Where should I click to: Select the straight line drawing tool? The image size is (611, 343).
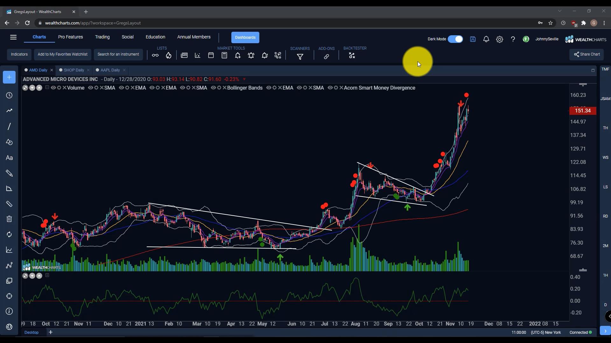pyautogui.click(x=9, y=126)
